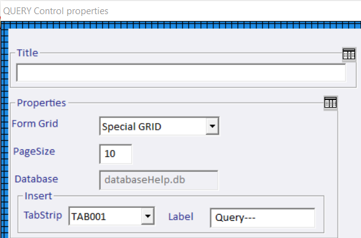Click the Database label text

36,179
